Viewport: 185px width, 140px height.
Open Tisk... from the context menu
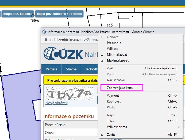tap(111, 121)
